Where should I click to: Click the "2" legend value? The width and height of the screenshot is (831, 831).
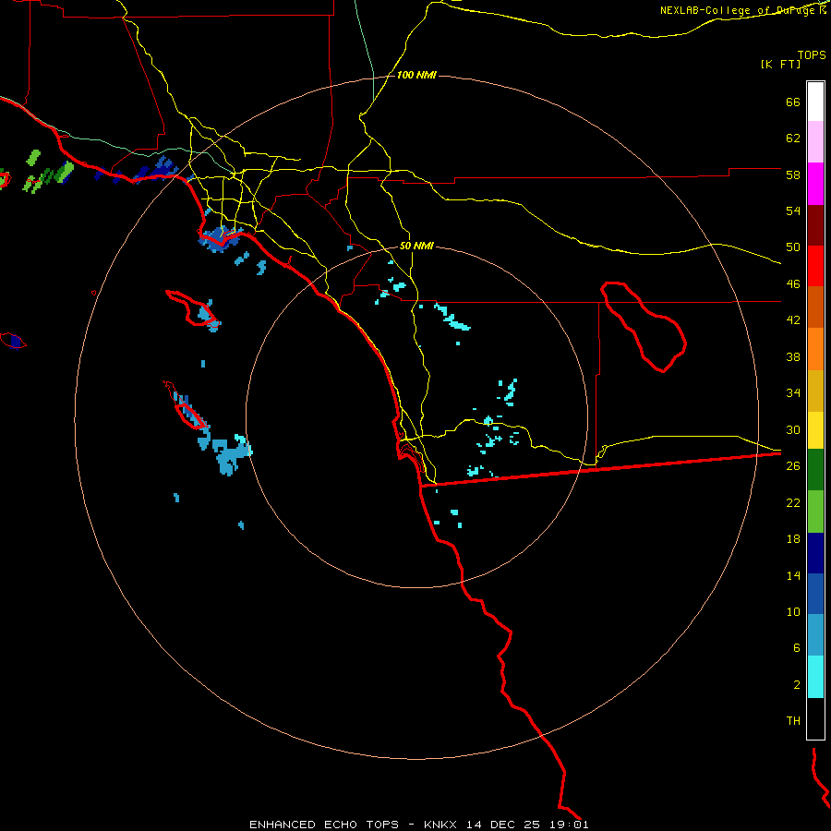tap(797, 685)
